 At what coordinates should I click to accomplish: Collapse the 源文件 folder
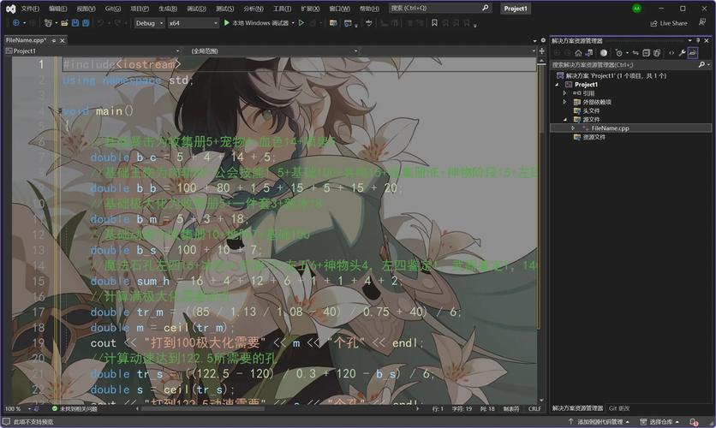(565, 120)
